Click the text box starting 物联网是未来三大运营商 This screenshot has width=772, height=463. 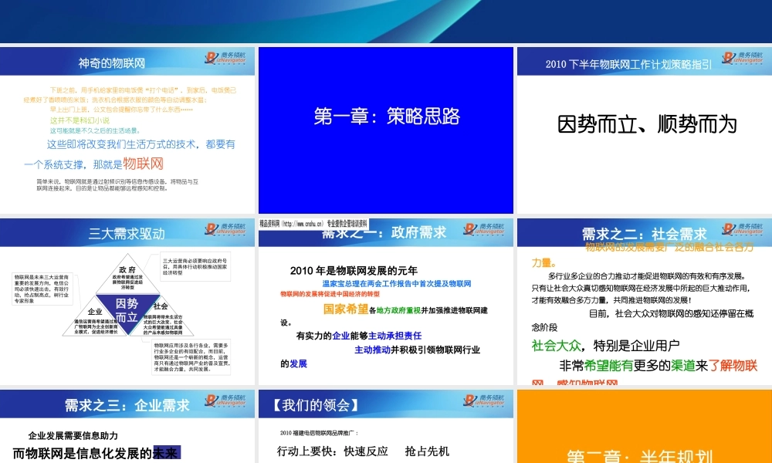(x=42, y=289)
